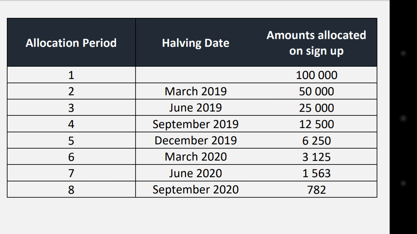Viewport: 417px width, 234px height.
Task: Click the September 2020 date cell
Action: tap(195, 189)
